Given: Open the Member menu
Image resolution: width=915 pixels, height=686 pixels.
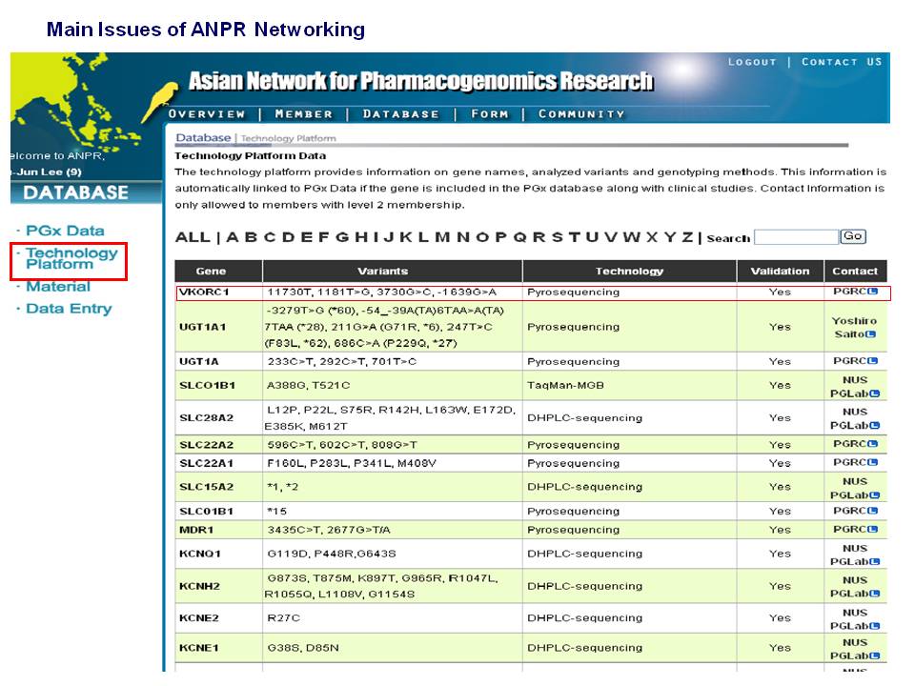Looking at the screenshot, I should (x=303, y=113).
